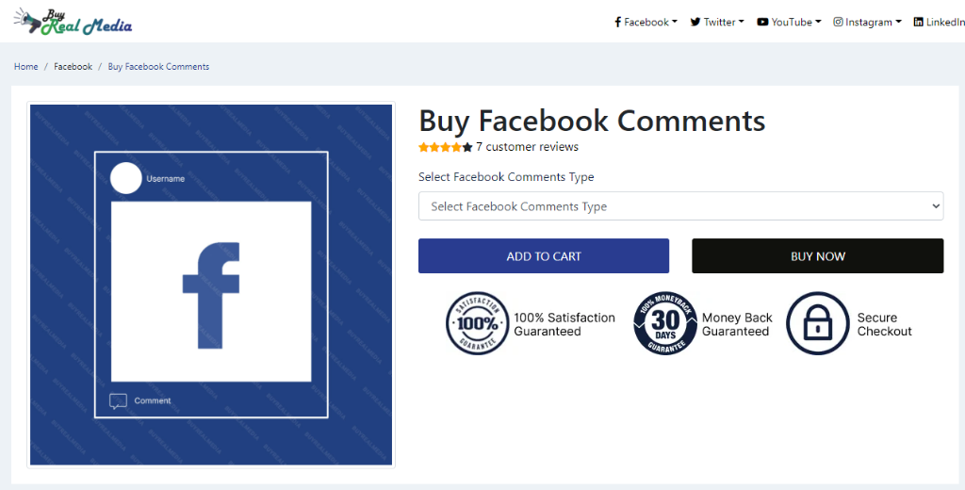Viewport: 965px width, 490px height.
Task: Click the Facebook comments product image
Action: point(211,285)
